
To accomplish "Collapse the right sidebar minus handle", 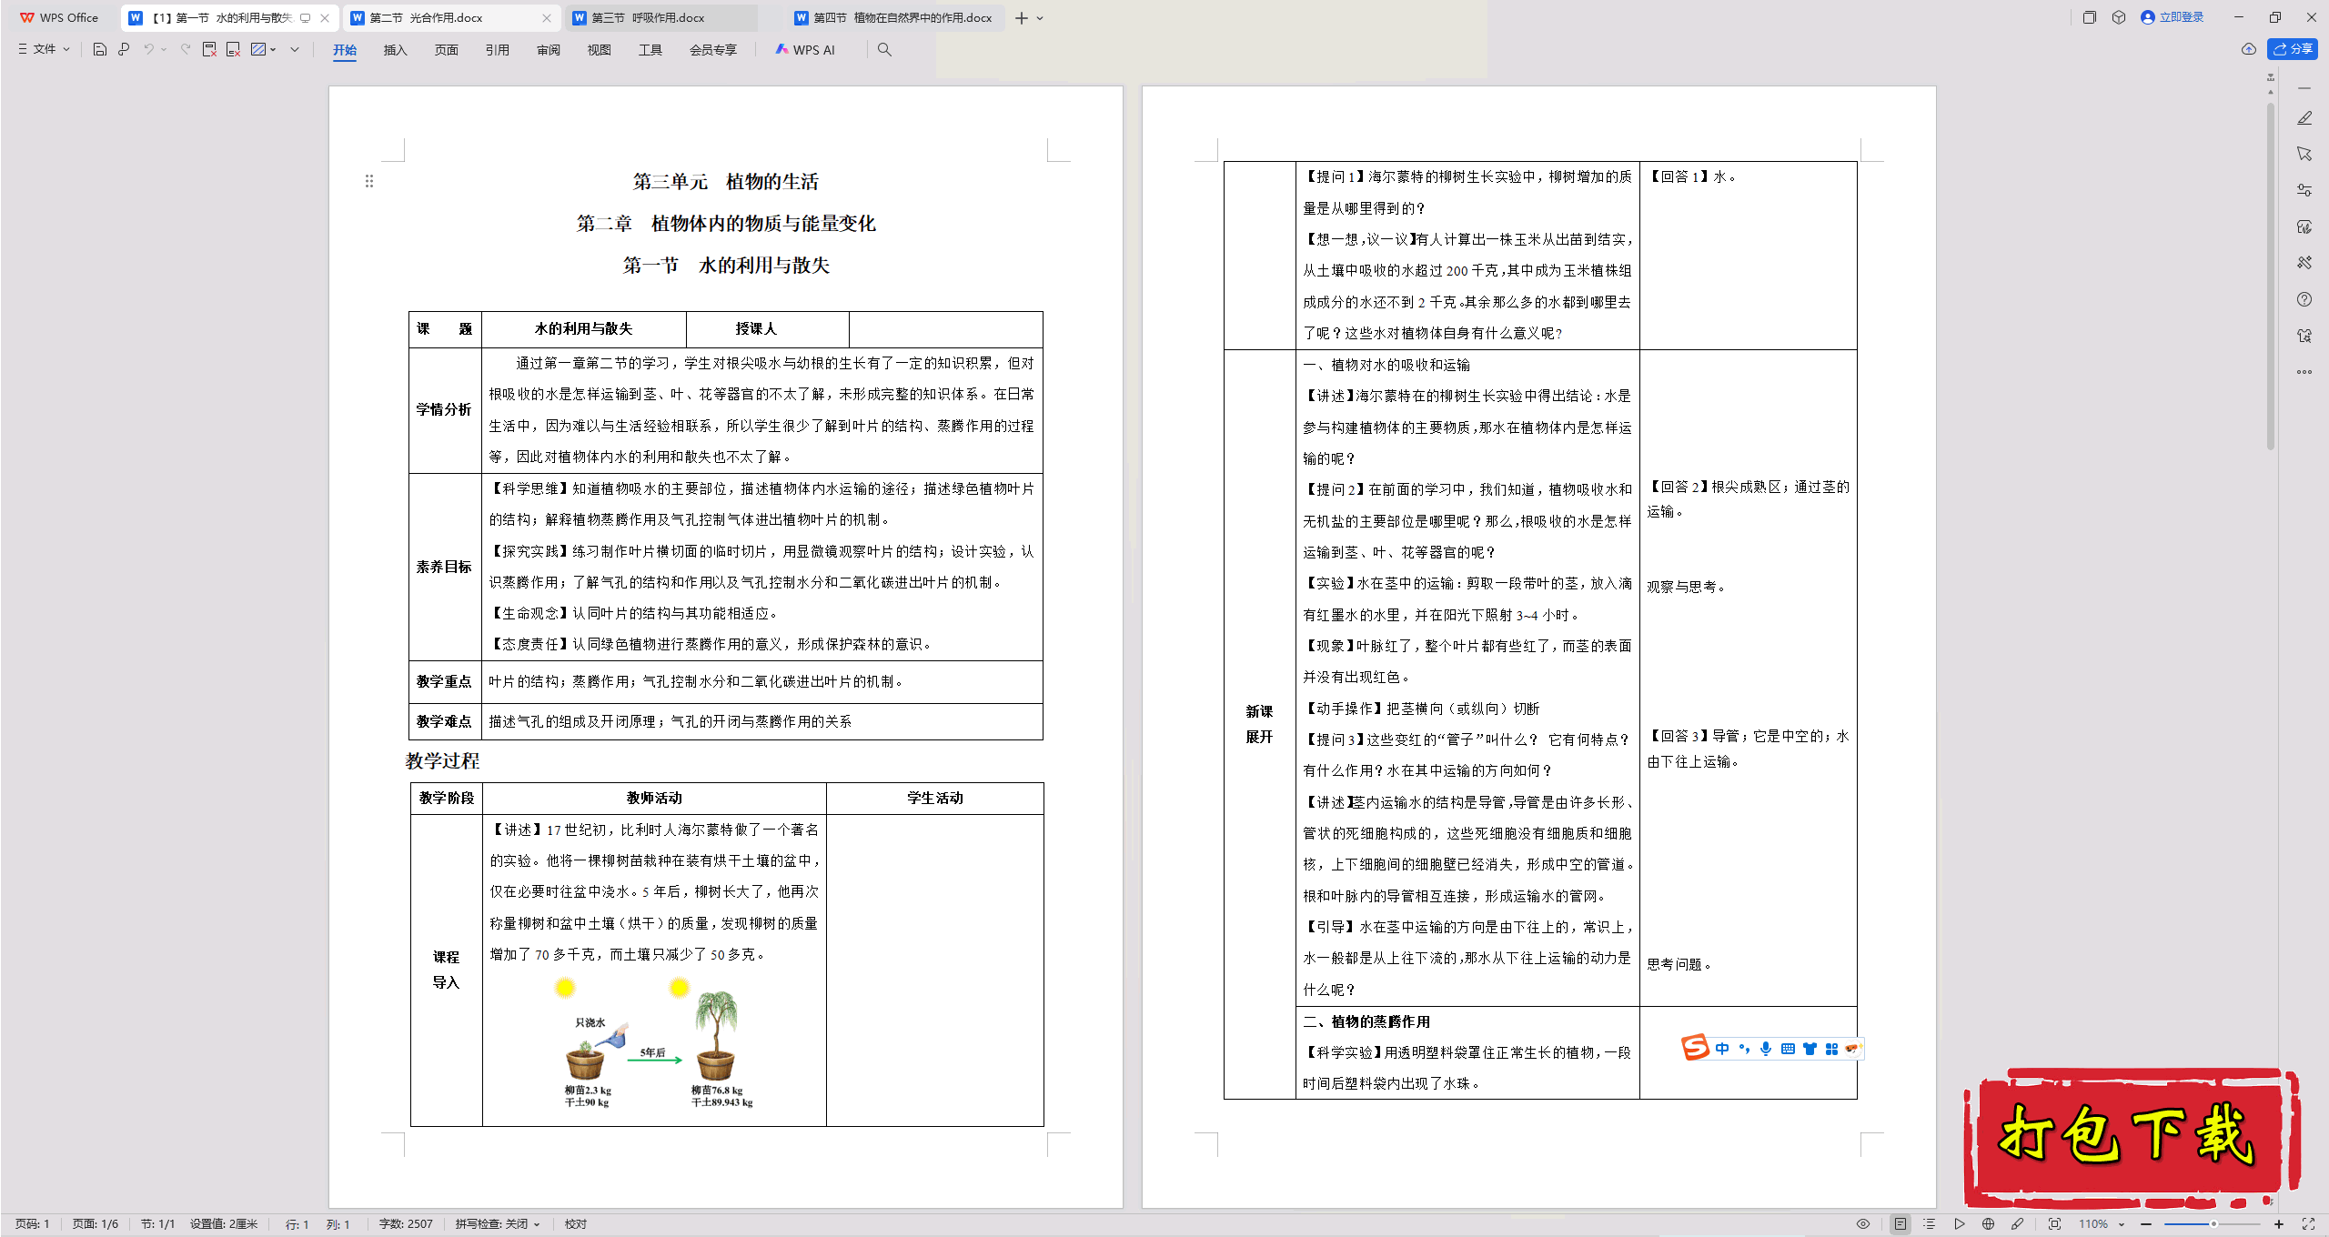I will tap(2304, 88).
